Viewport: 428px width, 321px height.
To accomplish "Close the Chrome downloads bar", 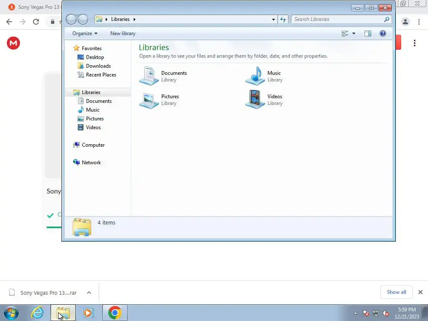I will pos(420,292).
